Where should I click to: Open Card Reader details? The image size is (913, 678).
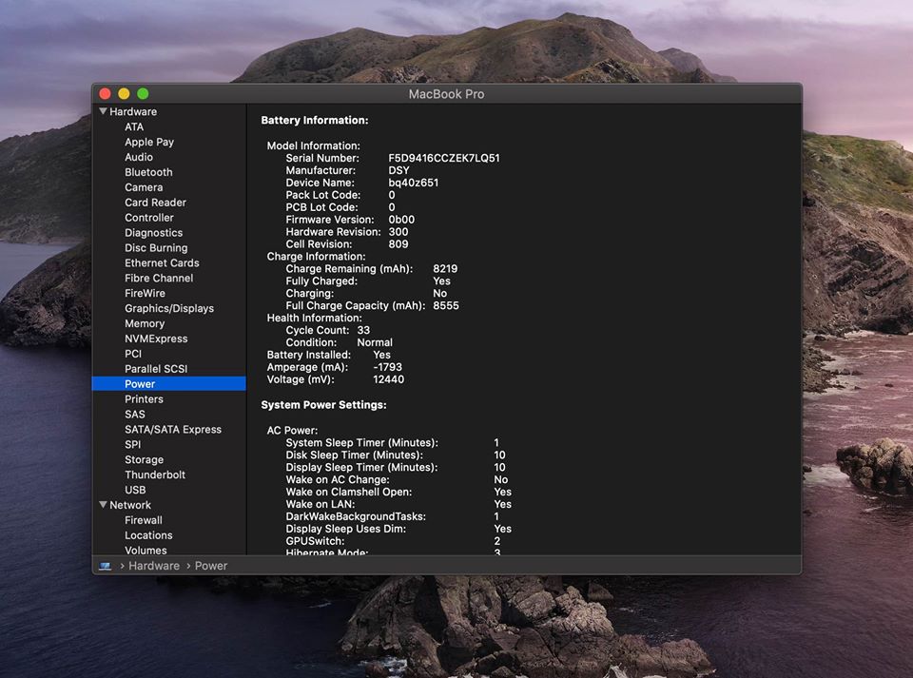coord(155,203)
